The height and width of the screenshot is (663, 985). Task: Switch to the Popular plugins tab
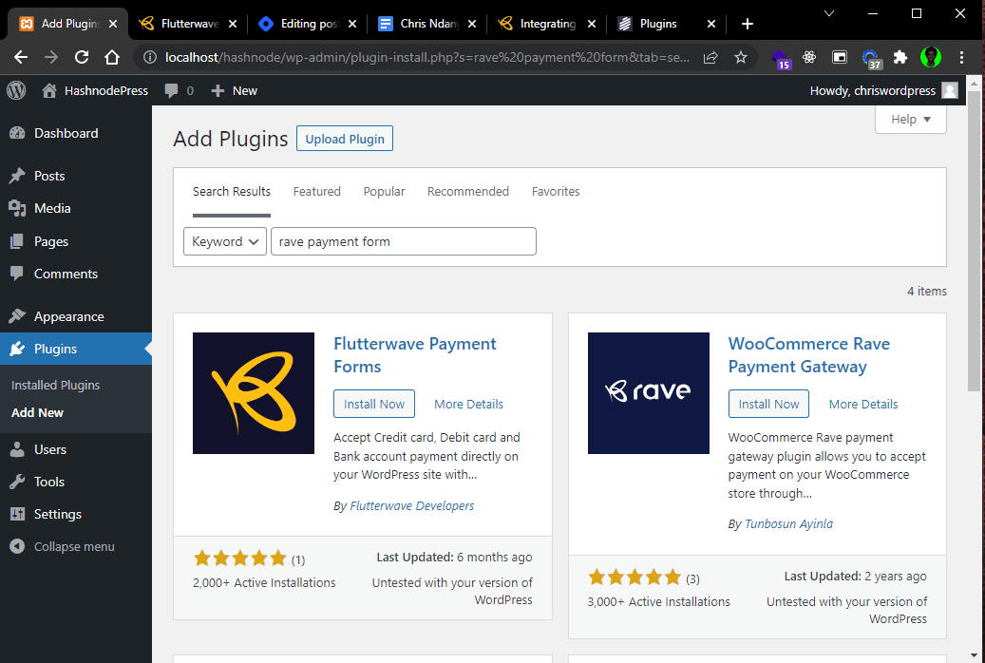pos(384,191)
